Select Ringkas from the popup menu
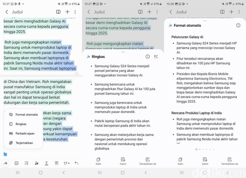Screen dimensions: 246x178 18,124
